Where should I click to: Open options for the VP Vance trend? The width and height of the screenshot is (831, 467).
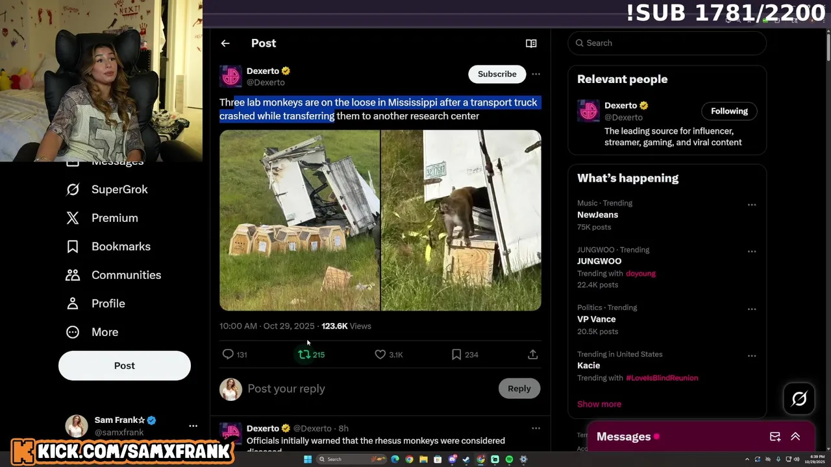pos(752,309)
